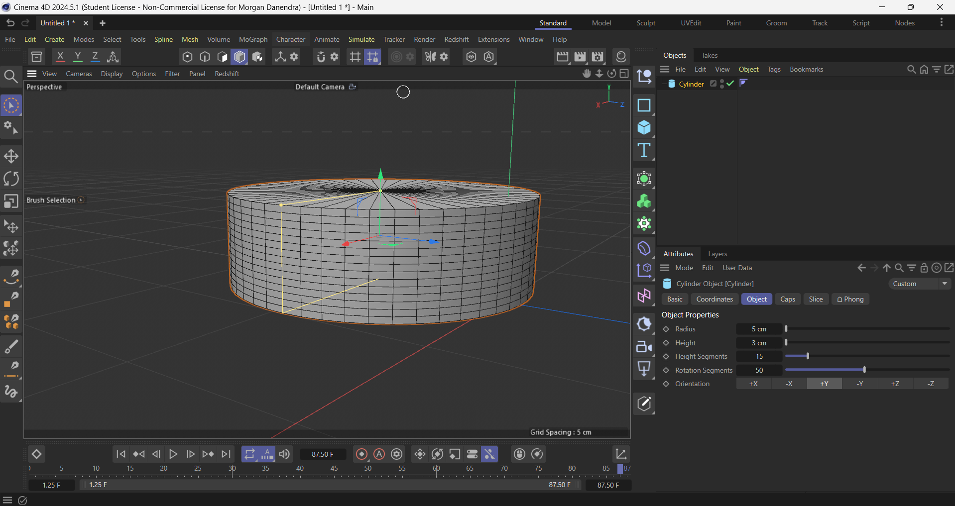Switch to the Sculpt layout
955x506 pixels.
646,23
